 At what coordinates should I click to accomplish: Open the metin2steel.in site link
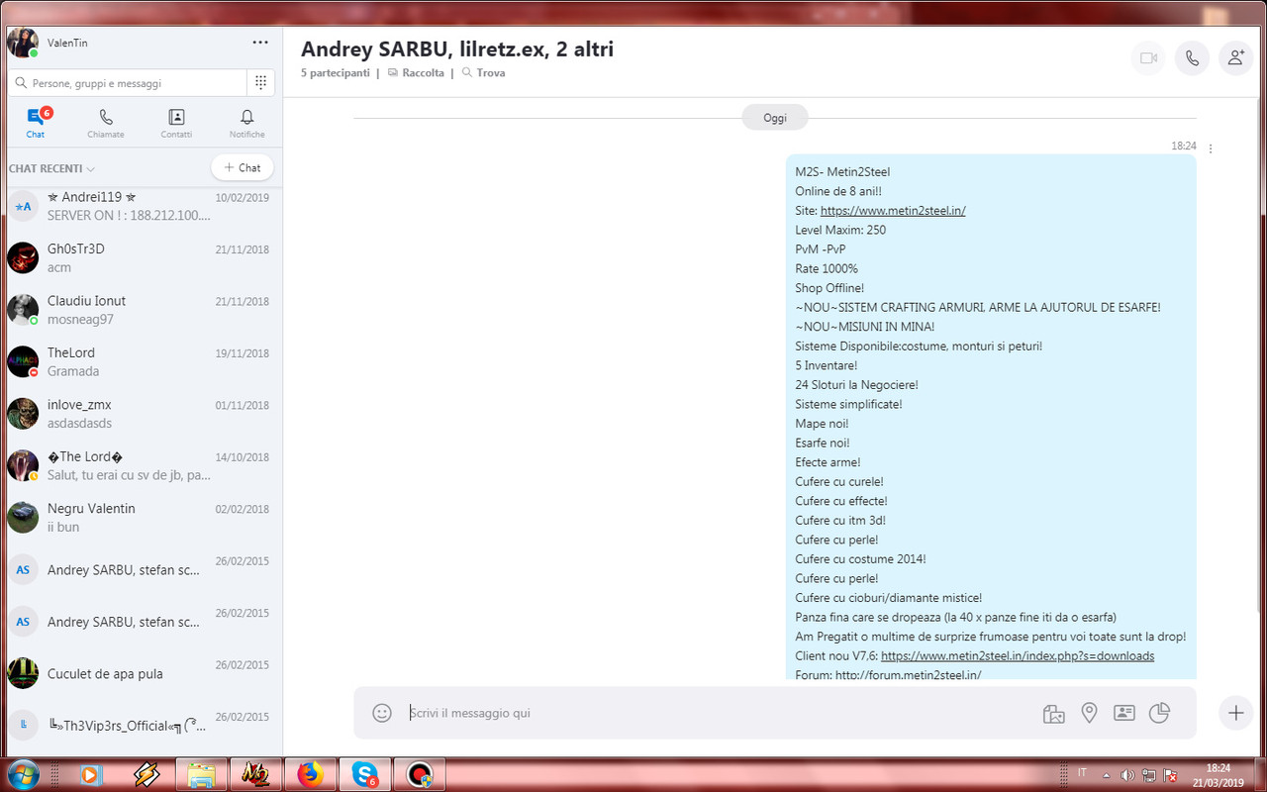click(893, 210)
